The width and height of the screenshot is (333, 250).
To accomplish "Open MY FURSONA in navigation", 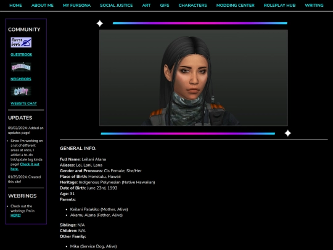I will (76, 6).
